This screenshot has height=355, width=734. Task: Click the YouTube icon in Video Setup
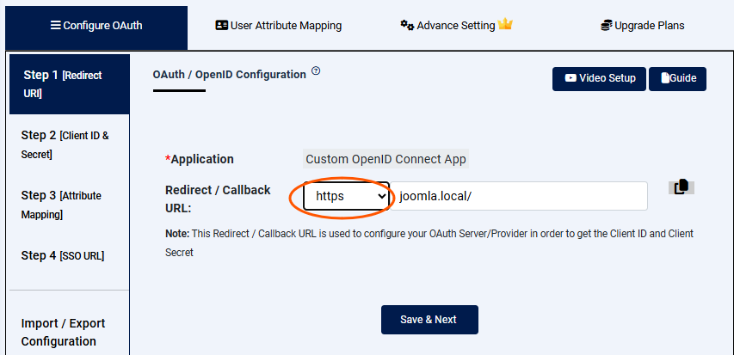click(571, 78)
